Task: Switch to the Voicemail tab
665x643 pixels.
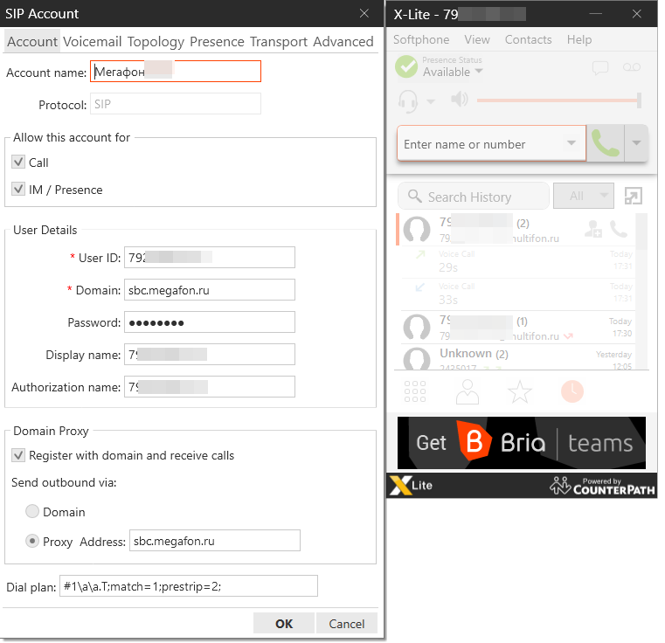Action: 93,42
